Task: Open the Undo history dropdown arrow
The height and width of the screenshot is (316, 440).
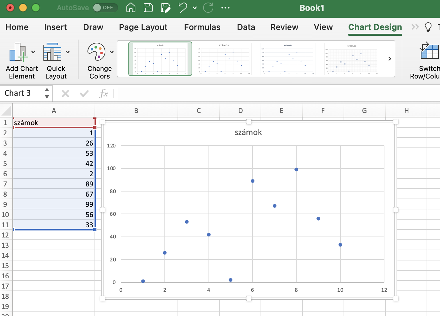Action: (x=195, y=8)
